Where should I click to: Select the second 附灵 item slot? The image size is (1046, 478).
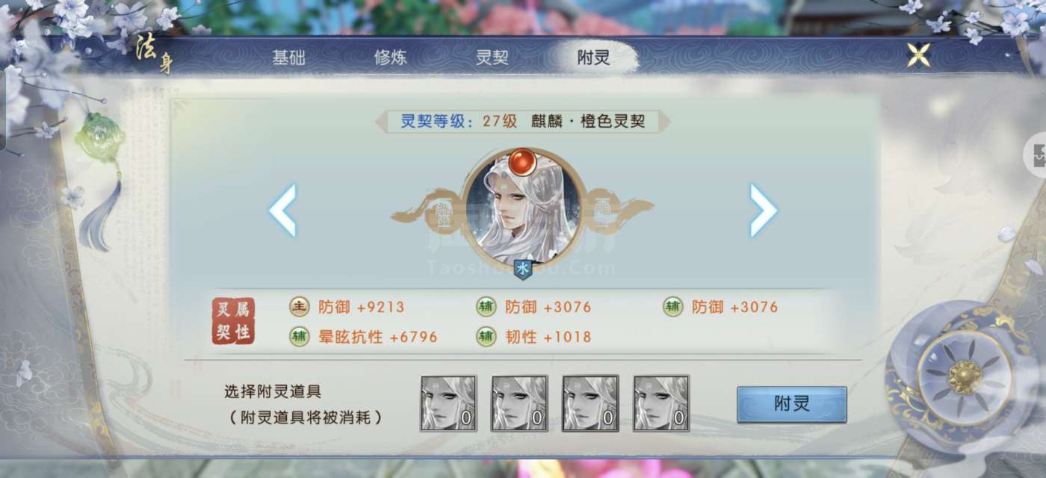pos(519,403)
